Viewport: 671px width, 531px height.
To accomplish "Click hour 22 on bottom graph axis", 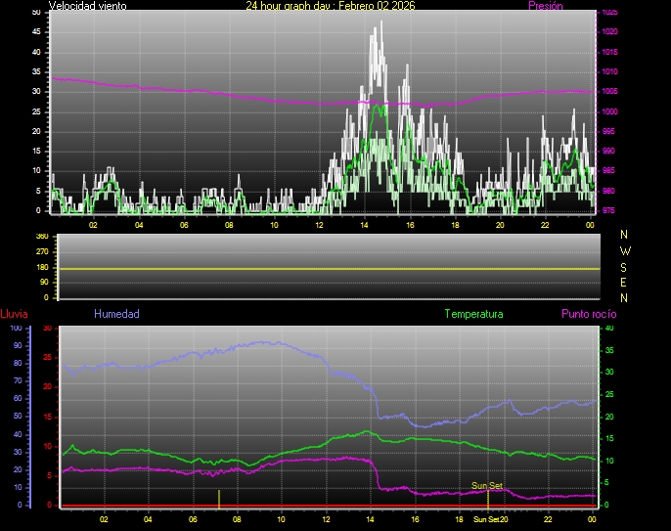I will [549, 519].
